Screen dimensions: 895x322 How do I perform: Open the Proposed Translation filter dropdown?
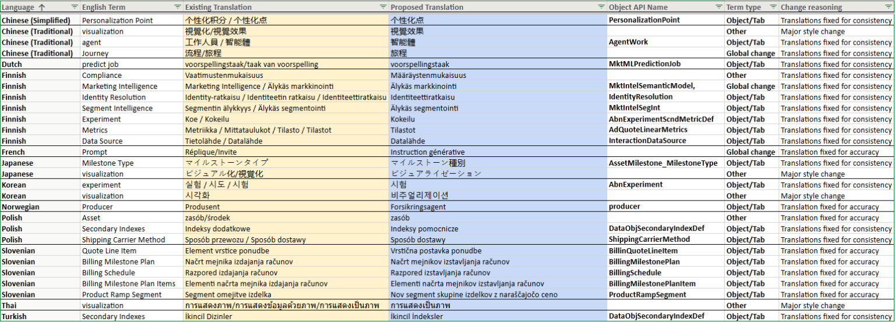(601, 7)
